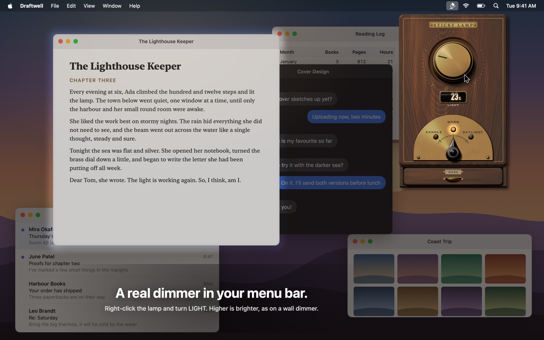Click the Hours column header in Reading Log
This screenshot has height=340, width=544.
coord(386,52)
